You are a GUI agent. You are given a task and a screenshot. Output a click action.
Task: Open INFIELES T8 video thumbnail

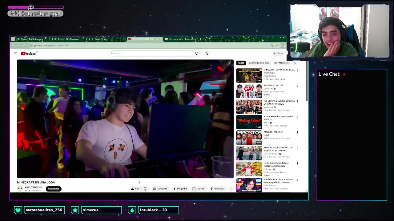(249, 153)
